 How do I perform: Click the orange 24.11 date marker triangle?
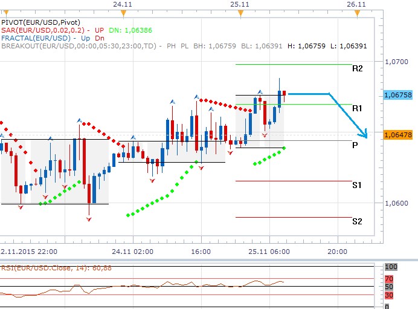[x=124, y=13]
